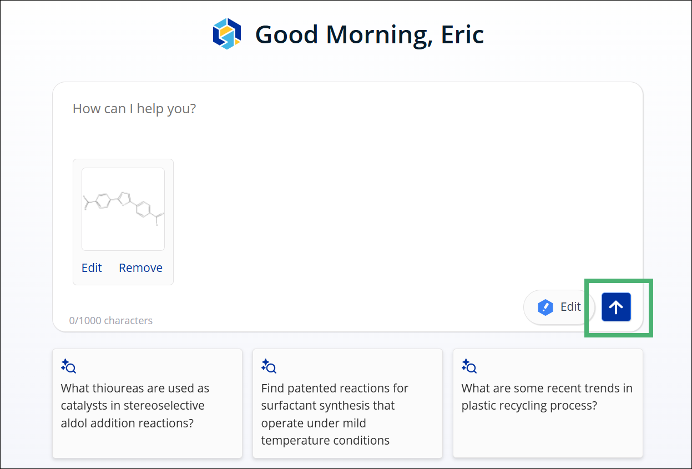
Task: Click the Edit text on the rounded Edit button
Action: pos(570,306)
